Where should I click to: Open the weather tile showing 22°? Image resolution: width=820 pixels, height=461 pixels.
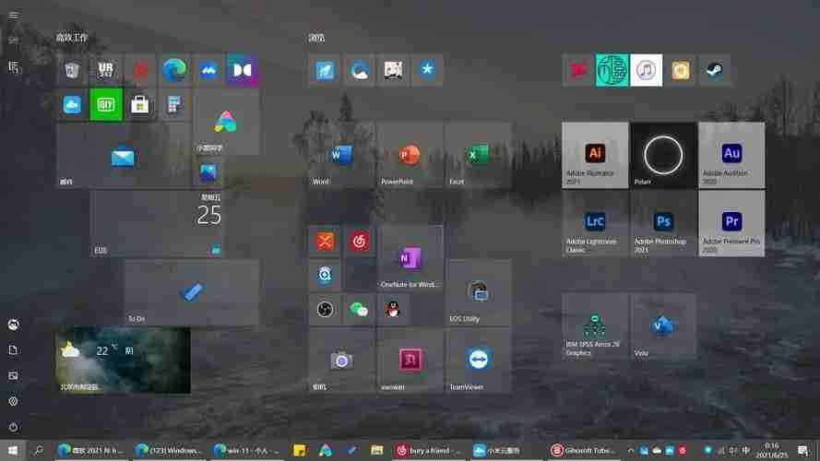click(123, 361)
